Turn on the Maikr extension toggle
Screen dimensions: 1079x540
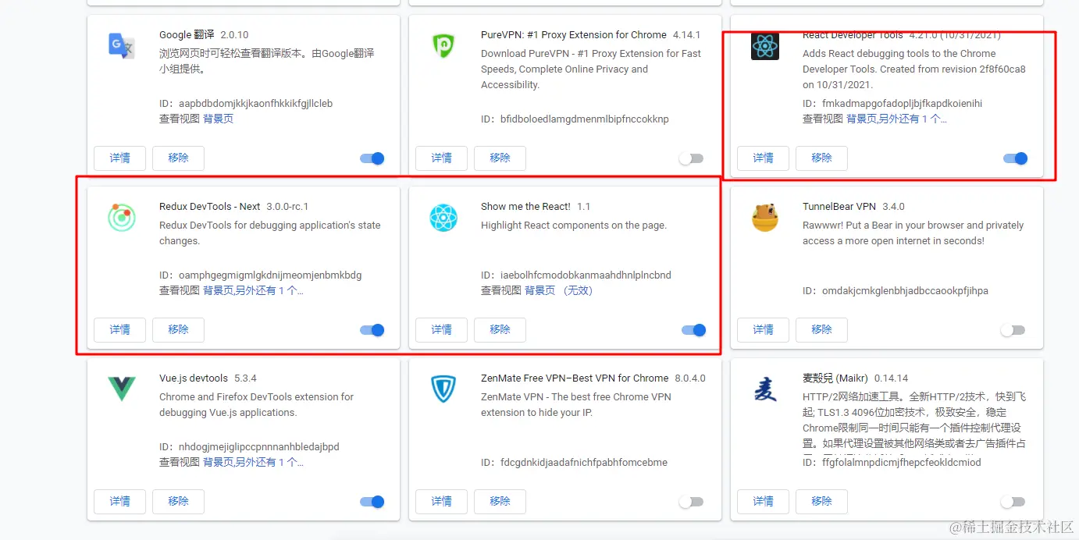(x=1013, y=502)
